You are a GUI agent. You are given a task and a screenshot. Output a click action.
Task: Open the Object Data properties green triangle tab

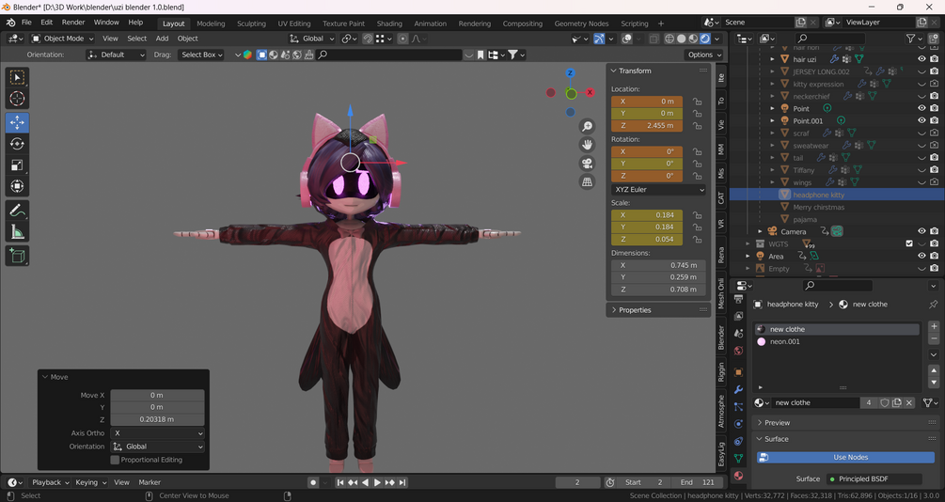click(738, 459)
